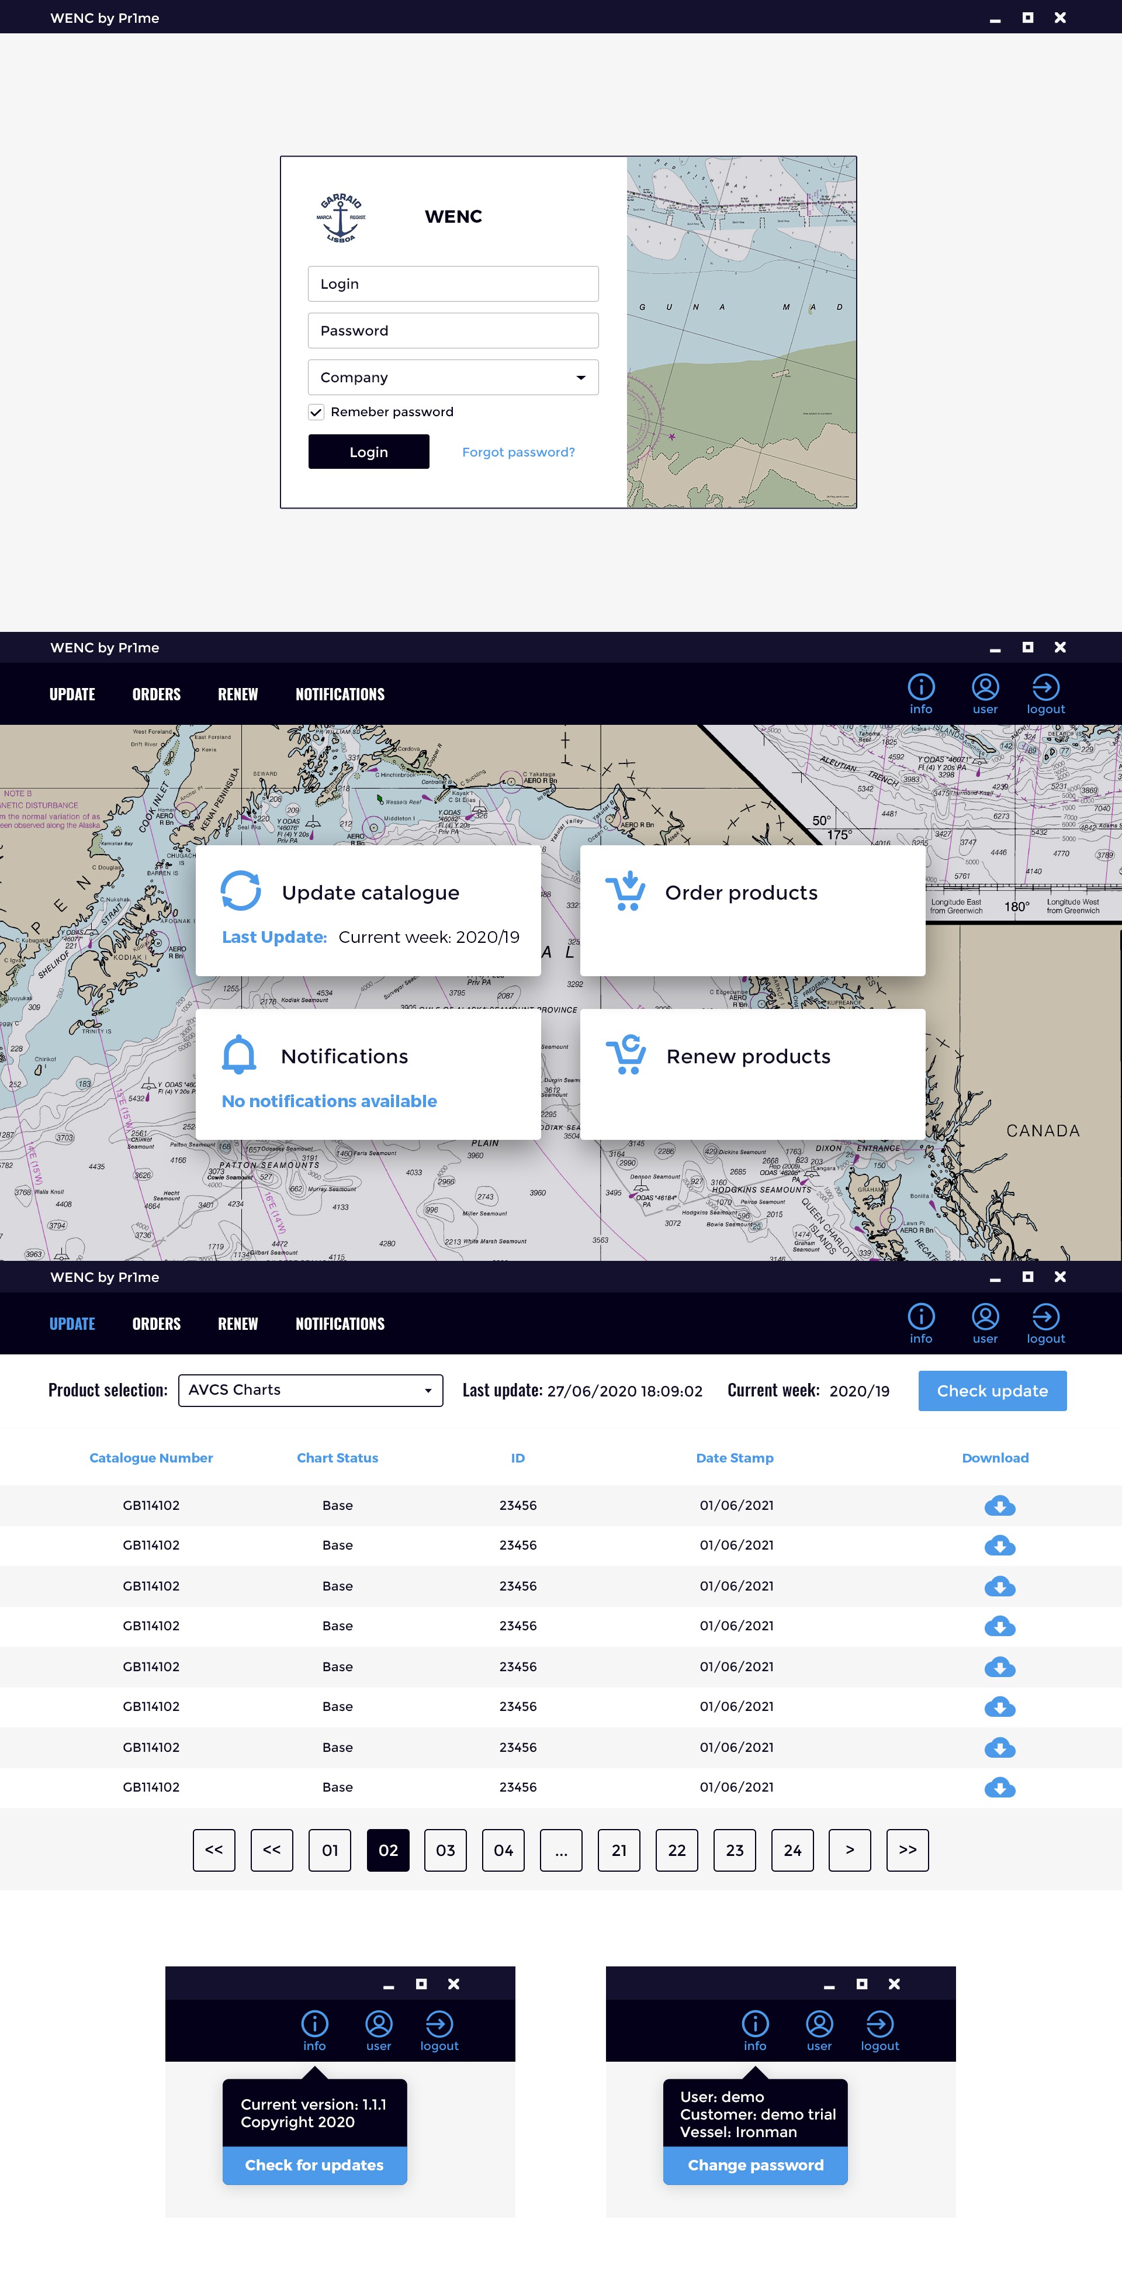Download the last GB114102 chart row
Screen dimensions: 1122x2292
[x=999, y=1788]
